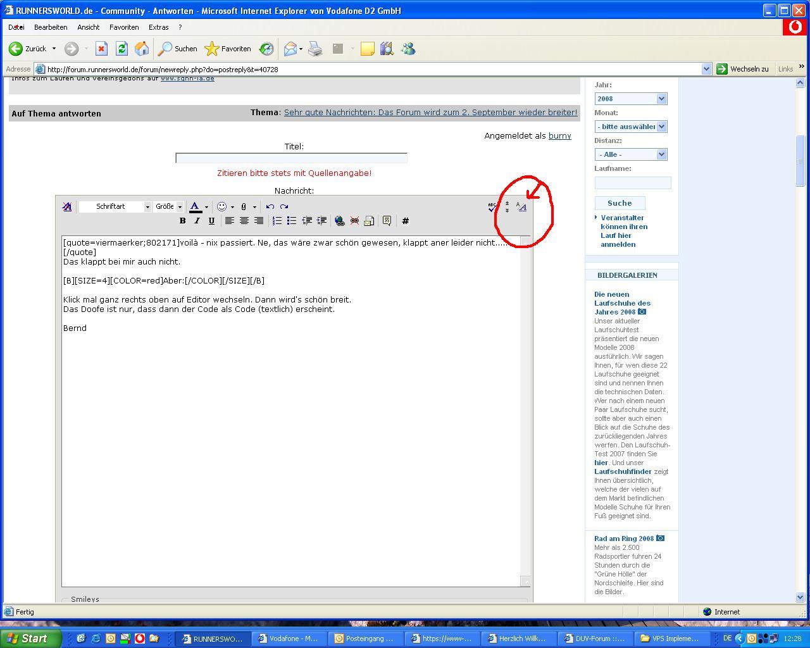The image size is (810, 648).
Task: Click the insert image icon
Action: point(369,221)
